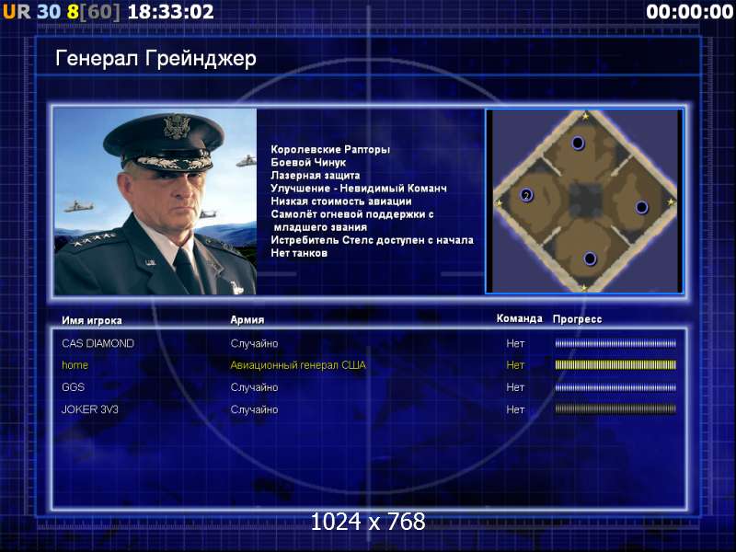
Task: Click the star at the minimap's bottom corner
Action: pos(584,287)
